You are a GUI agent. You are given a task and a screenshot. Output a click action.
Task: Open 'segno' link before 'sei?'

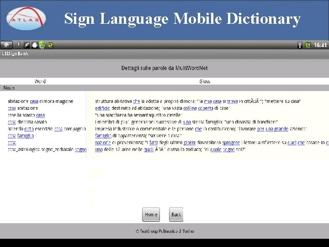coord(229,150)
